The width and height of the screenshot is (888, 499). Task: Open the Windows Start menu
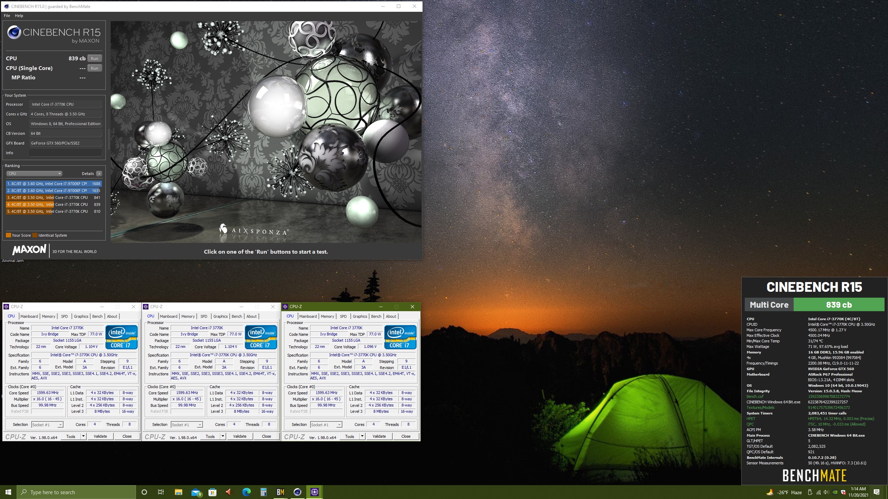[x=8, y=492]
